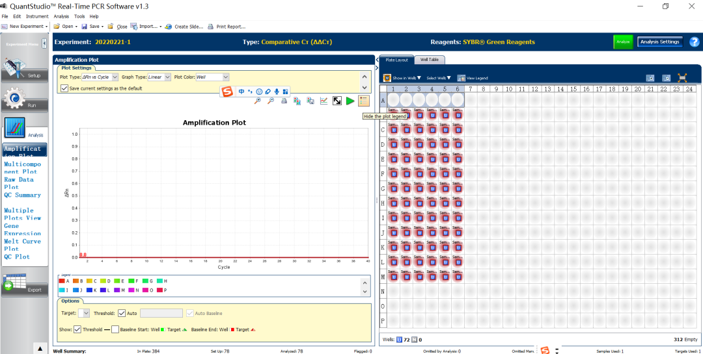
Task: Toggle the Auto threshold checkbox
Action: [122, 313]
